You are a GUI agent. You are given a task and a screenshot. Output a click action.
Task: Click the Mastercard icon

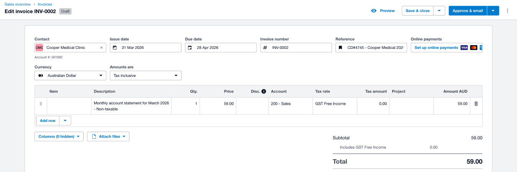point(474,48)
